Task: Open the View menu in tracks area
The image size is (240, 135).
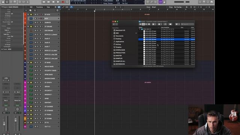Action: tap(48, 7)
